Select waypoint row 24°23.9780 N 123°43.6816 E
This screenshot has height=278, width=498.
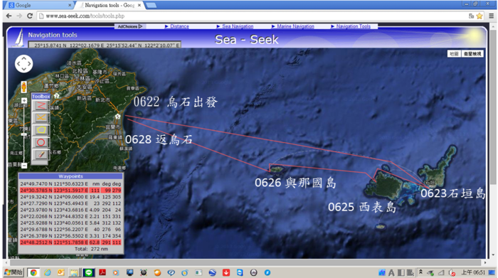click(x=70, y=210)
